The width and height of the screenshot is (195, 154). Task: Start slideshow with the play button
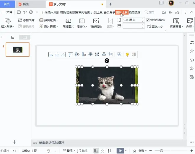[120, 151]
